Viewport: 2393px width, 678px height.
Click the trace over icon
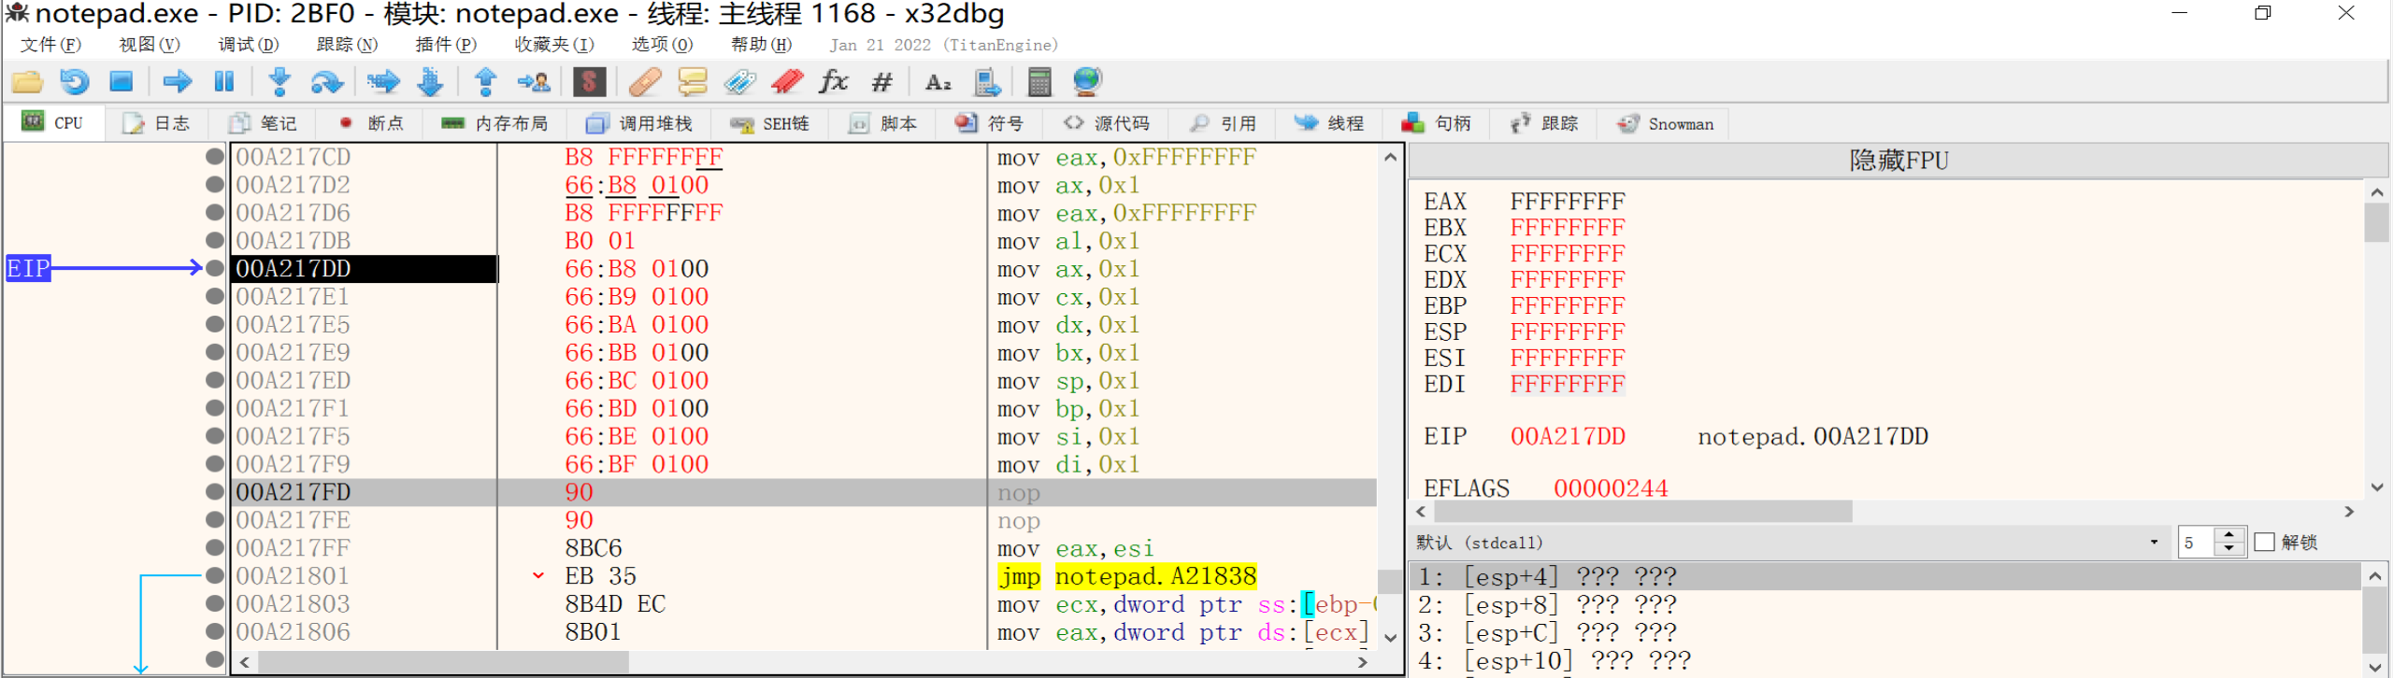(x=431, y=82)
